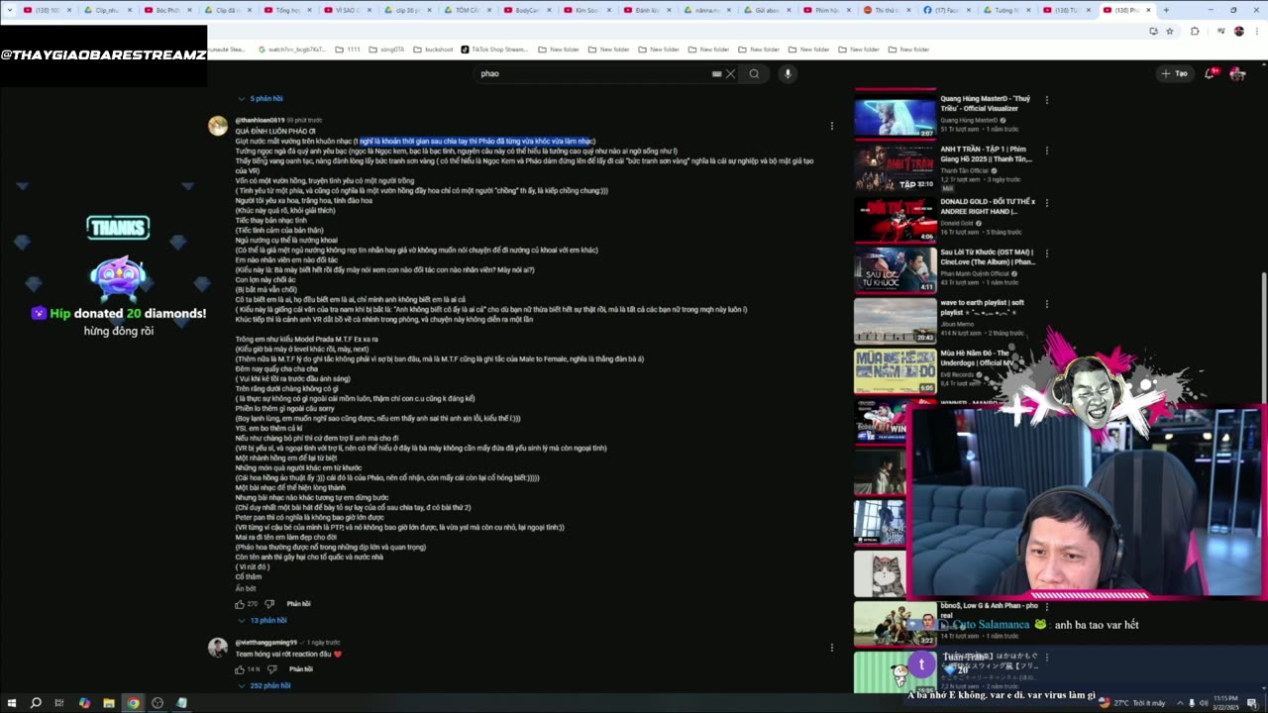Open more options for Quang Hùng MasterD video
The image size is (1268, 713).
[1046, 100]
